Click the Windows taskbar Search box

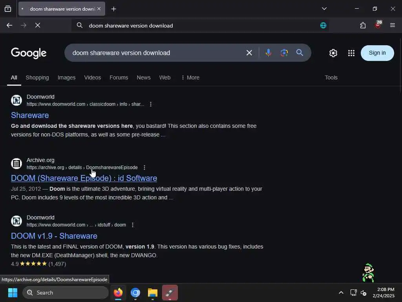click(x=66, y=293)
